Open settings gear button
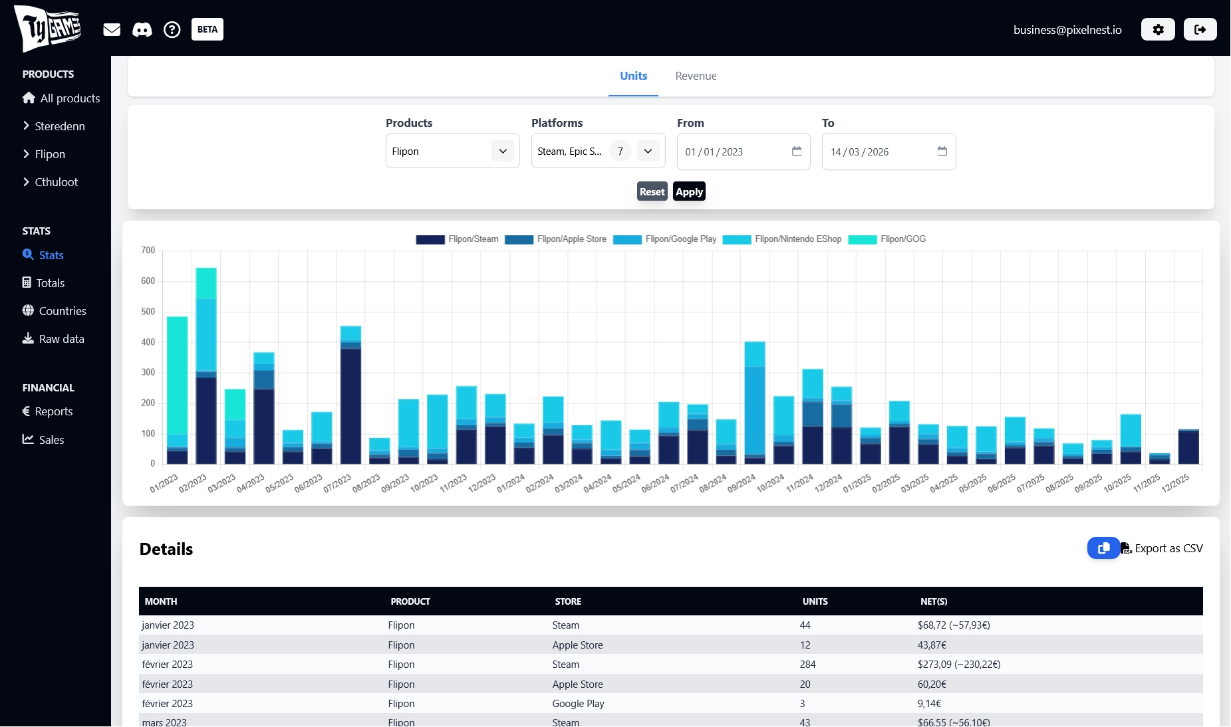This screenshot has width=1231, height=727. (1158, 29)
